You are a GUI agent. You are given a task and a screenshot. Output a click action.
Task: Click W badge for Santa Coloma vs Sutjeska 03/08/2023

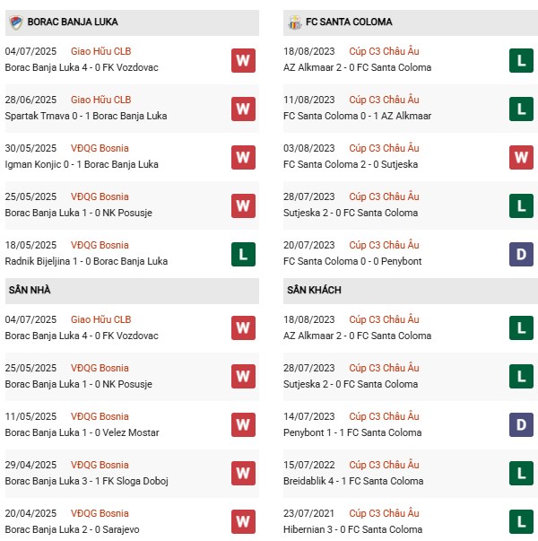[521, 157]
